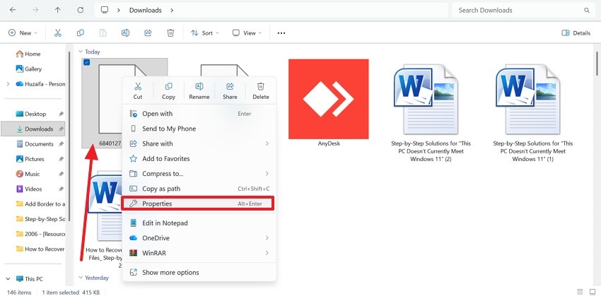The height and width of the screenshot is (296, 601).
Task: Expand the chevron after Downloads in address bar
Action: (172, 11)
